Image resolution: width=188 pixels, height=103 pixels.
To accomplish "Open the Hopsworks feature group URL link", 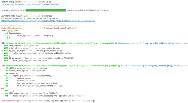I will coord(30,4).
